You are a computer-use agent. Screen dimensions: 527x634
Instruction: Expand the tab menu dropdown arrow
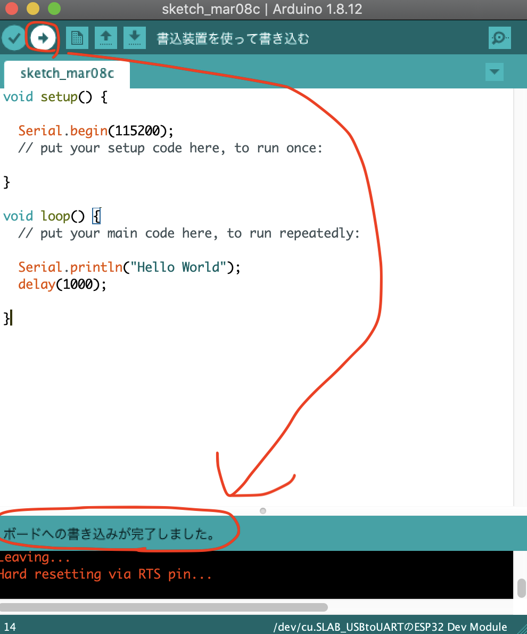(495, 72)
